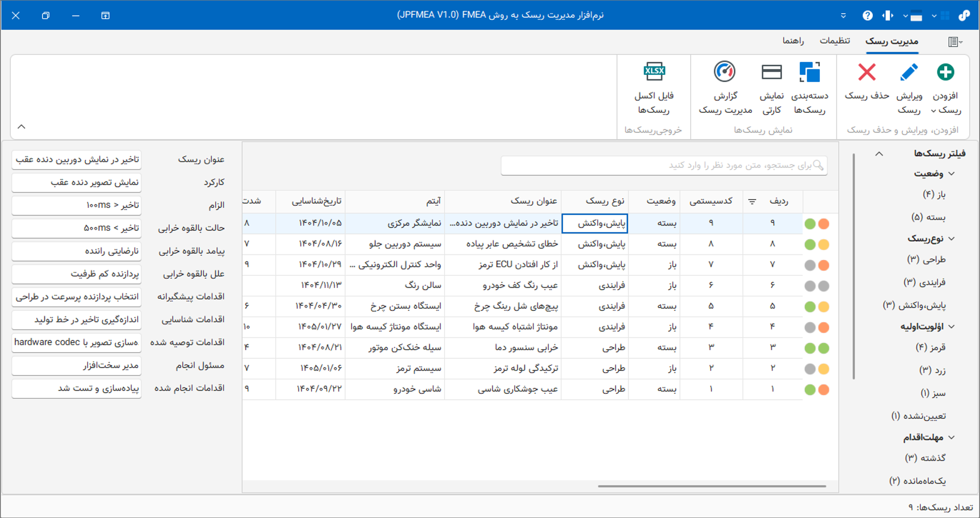This screenshot has height=518, width=980.
Task: Collapse the نوع‌ریسک filter group
Action: click(x=952, y=238)
